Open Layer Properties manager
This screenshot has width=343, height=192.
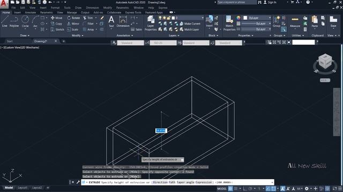click(x=151, y=23)
